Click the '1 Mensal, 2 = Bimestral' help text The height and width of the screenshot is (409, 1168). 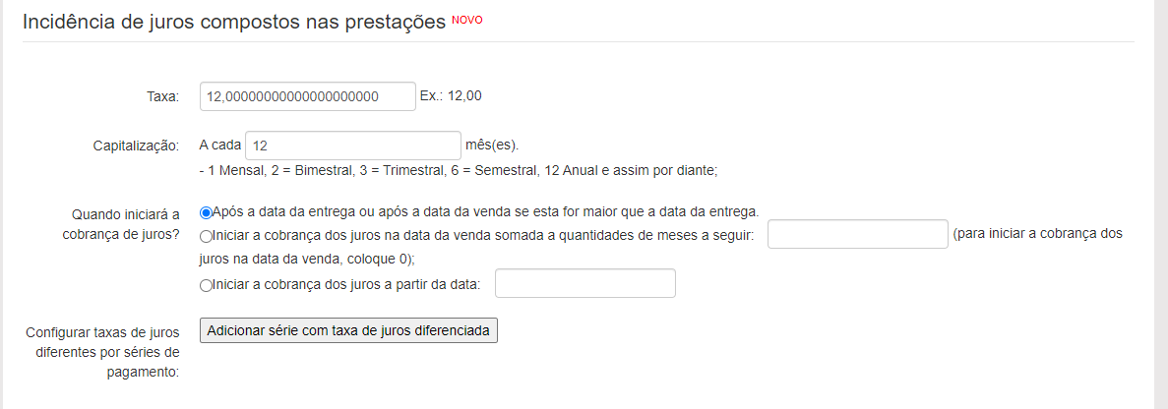coord(459,170)
